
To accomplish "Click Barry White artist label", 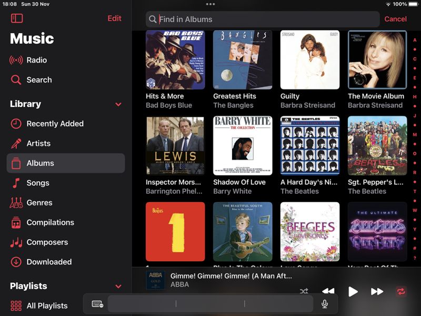I will (x=232, y=191).
